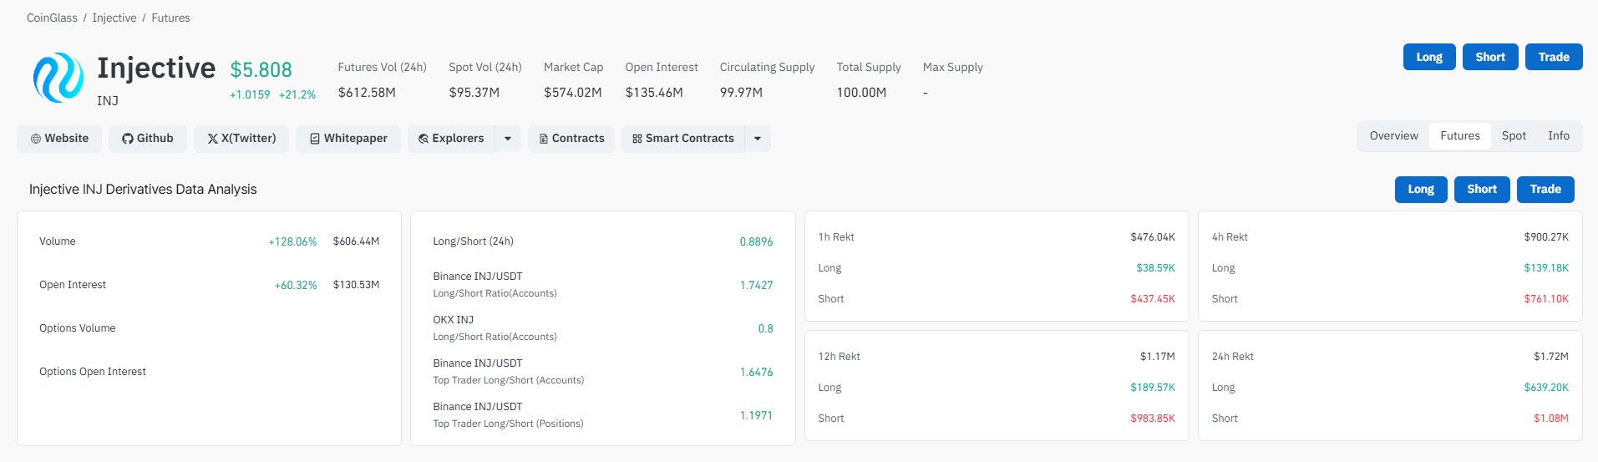Click the OKX INJ ratio 0.8
The image size is (1598, 462).
(x=765, y=328)
